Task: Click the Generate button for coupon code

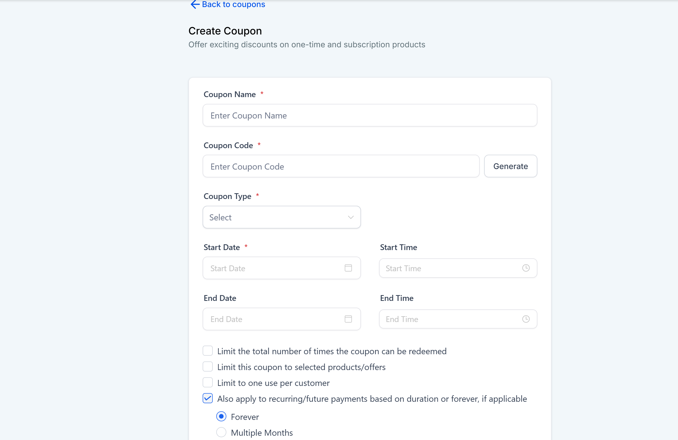Action: click(x=510, y=166)
